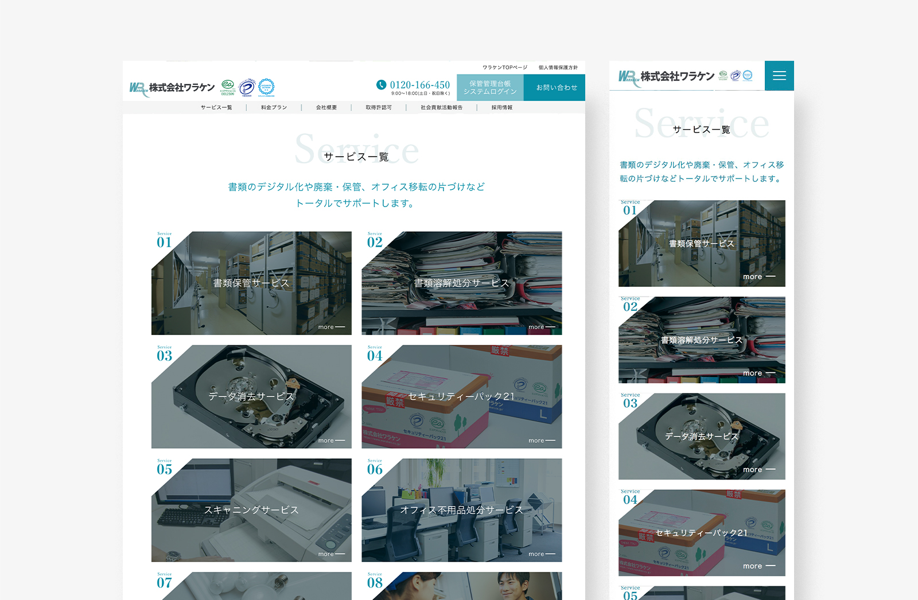Open 個人情報保護方針 link
The width and height of the screenshot is (918, 600).
(x=558, y=67)
